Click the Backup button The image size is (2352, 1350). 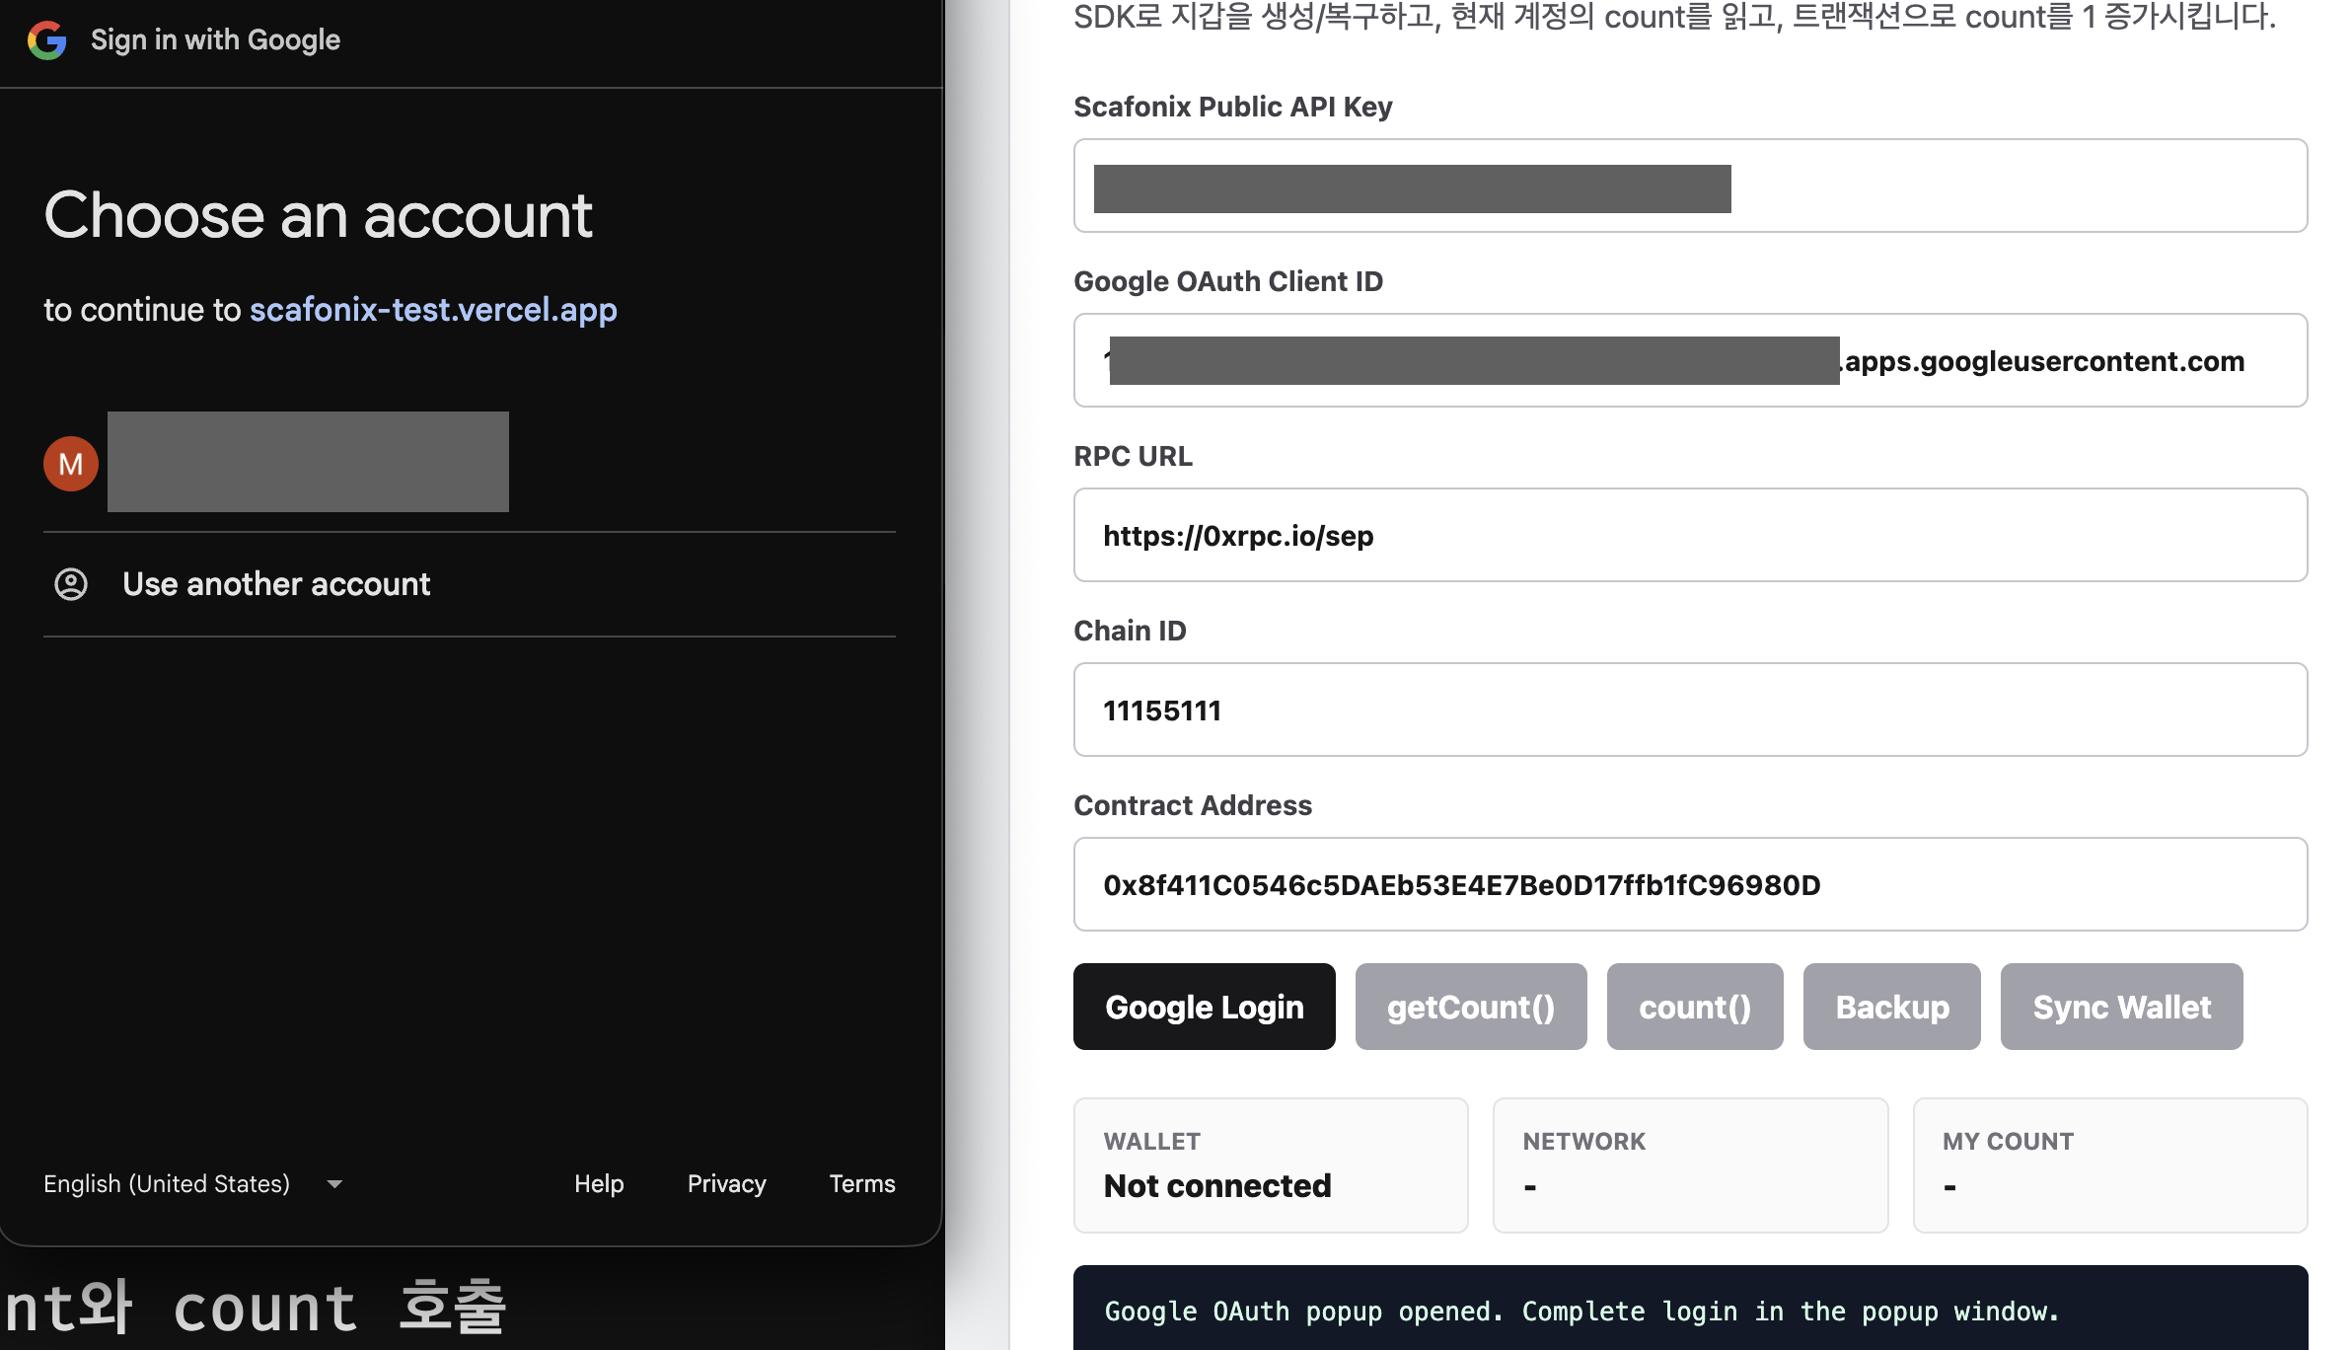coord(1891,1007)
